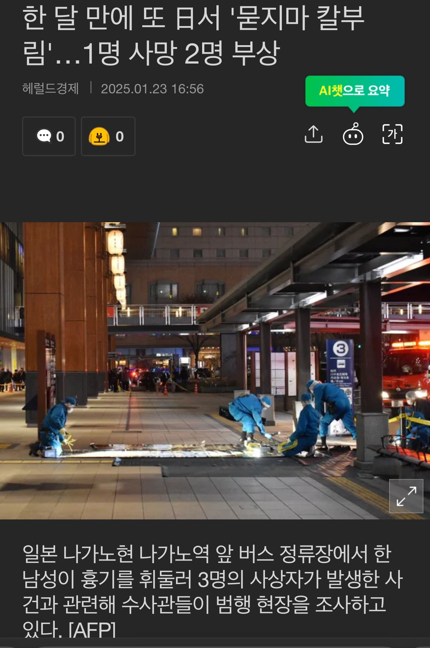Open the comments button showing 0
Viewport: 430px width, 648px height.
click(x=49, y=136)
